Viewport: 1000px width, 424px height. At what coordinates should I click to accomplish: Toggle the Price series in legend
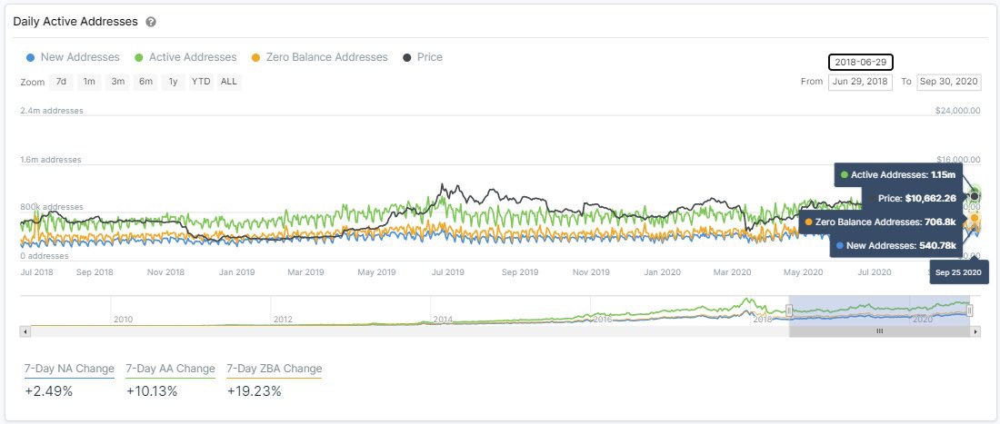429,57
